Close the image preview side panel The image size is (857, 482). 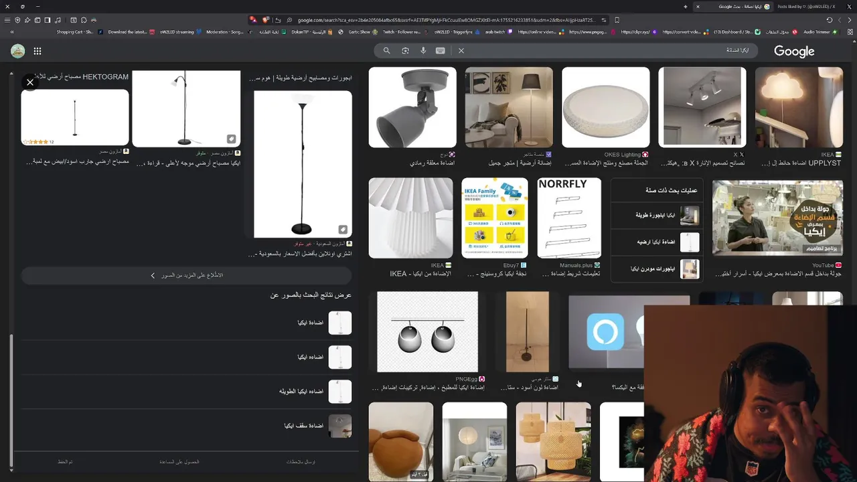(30, 82)
